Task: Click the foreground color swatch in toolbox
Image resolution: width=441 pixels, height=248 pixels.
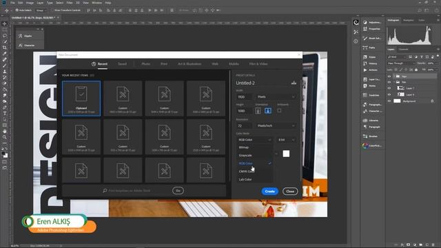Action: coord(3,154)
